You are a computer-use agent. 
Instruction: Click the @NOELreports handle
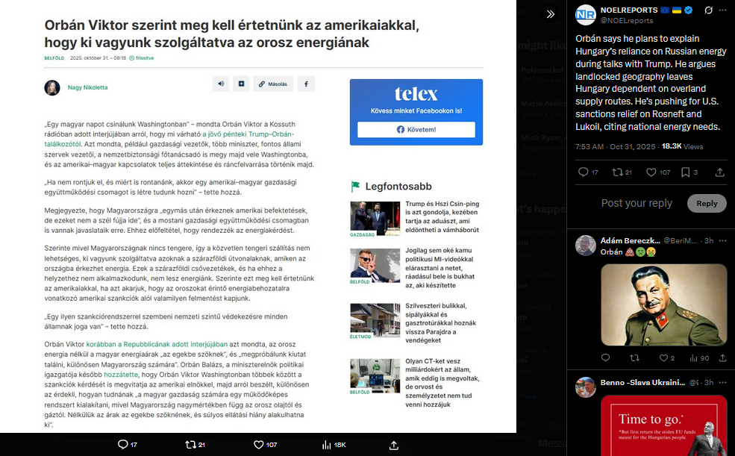627,21
